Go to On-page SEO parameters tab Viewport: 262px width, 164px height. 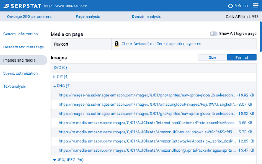coord(29,17)
